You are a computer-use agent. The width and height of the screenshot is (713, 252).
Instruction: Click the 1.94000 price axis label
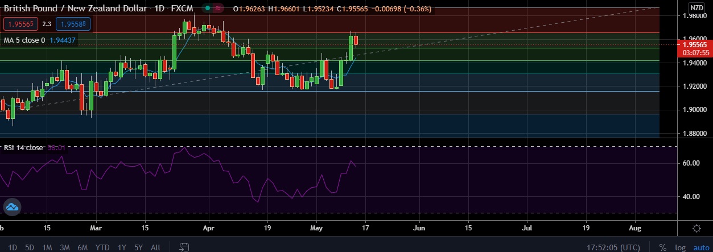click(x=694, y=63)
